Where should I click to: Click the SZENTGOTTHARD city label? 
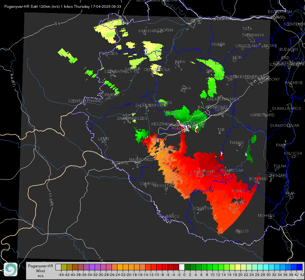pos(85,101)
